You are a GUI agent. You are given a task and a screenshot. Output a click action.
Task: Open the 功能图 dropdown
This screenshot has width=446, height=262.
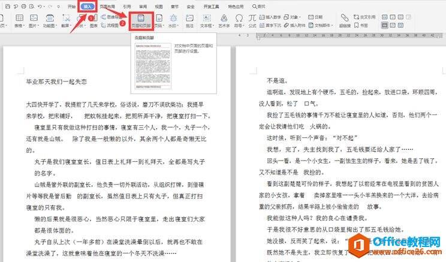pyautogui.click(x=50, y=21)
